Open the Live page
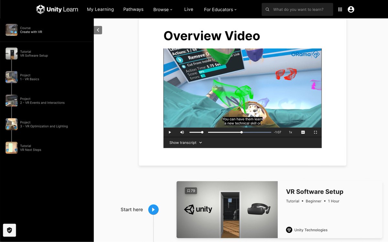Screen dimensions: 388x242 tap(189, 9)
